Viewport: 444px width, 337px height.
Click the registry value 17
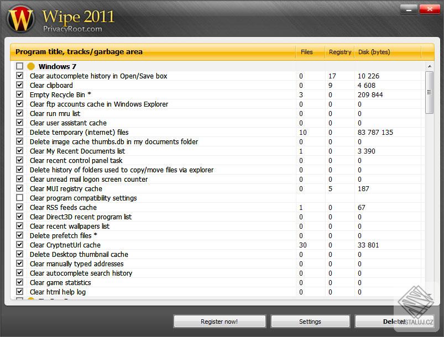332,76
